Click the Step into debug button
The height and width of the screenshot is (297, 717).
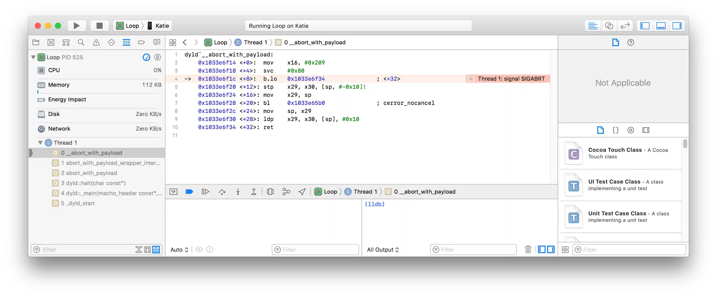238,192
